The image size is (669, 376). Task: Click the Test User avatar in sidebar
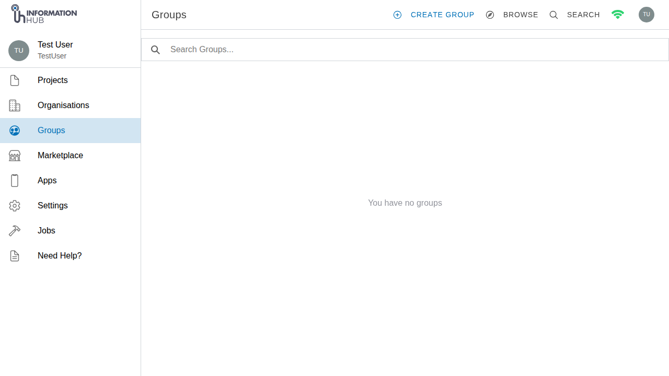19,51
